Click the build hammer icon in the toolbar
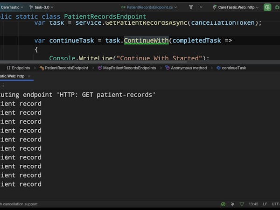The height and width of the screenshot is (210, 280). (x=191, y=7)
